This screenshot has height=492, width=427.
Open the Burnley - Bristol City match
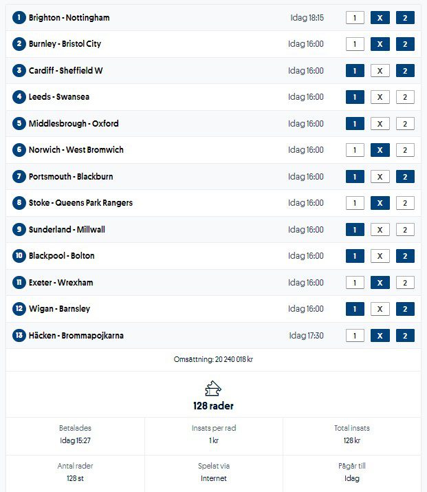click(x=65, y=44)
